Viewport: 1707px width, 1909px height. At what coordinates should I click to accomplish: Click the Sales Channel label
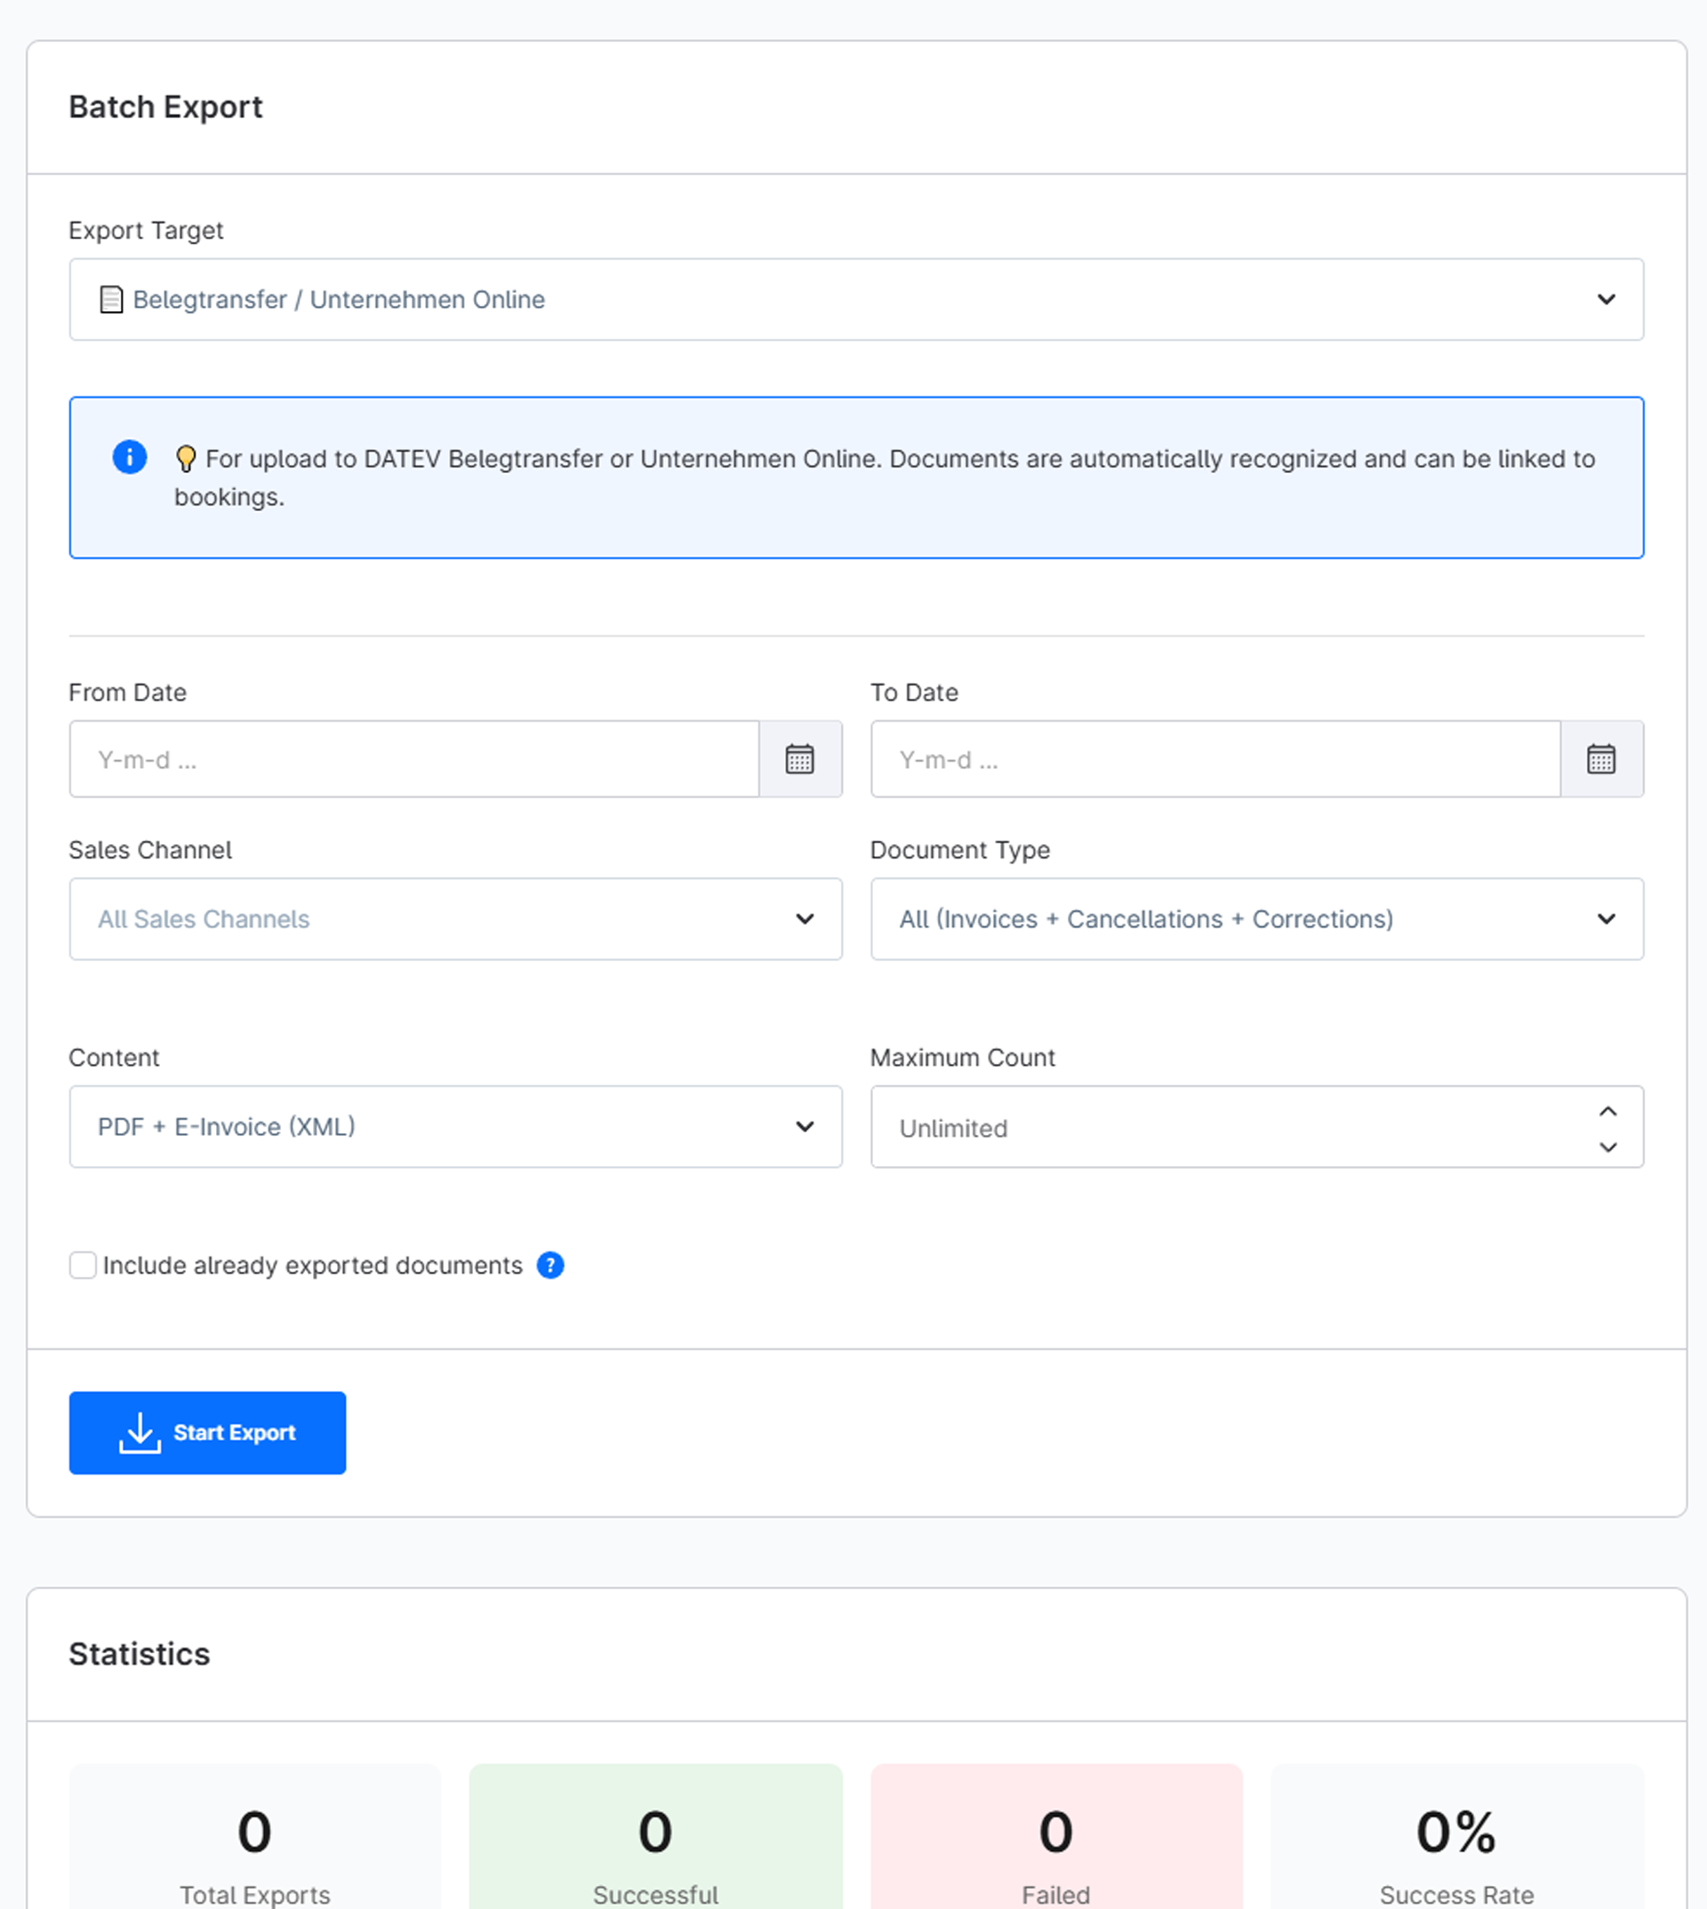click(x=150, y=850)
